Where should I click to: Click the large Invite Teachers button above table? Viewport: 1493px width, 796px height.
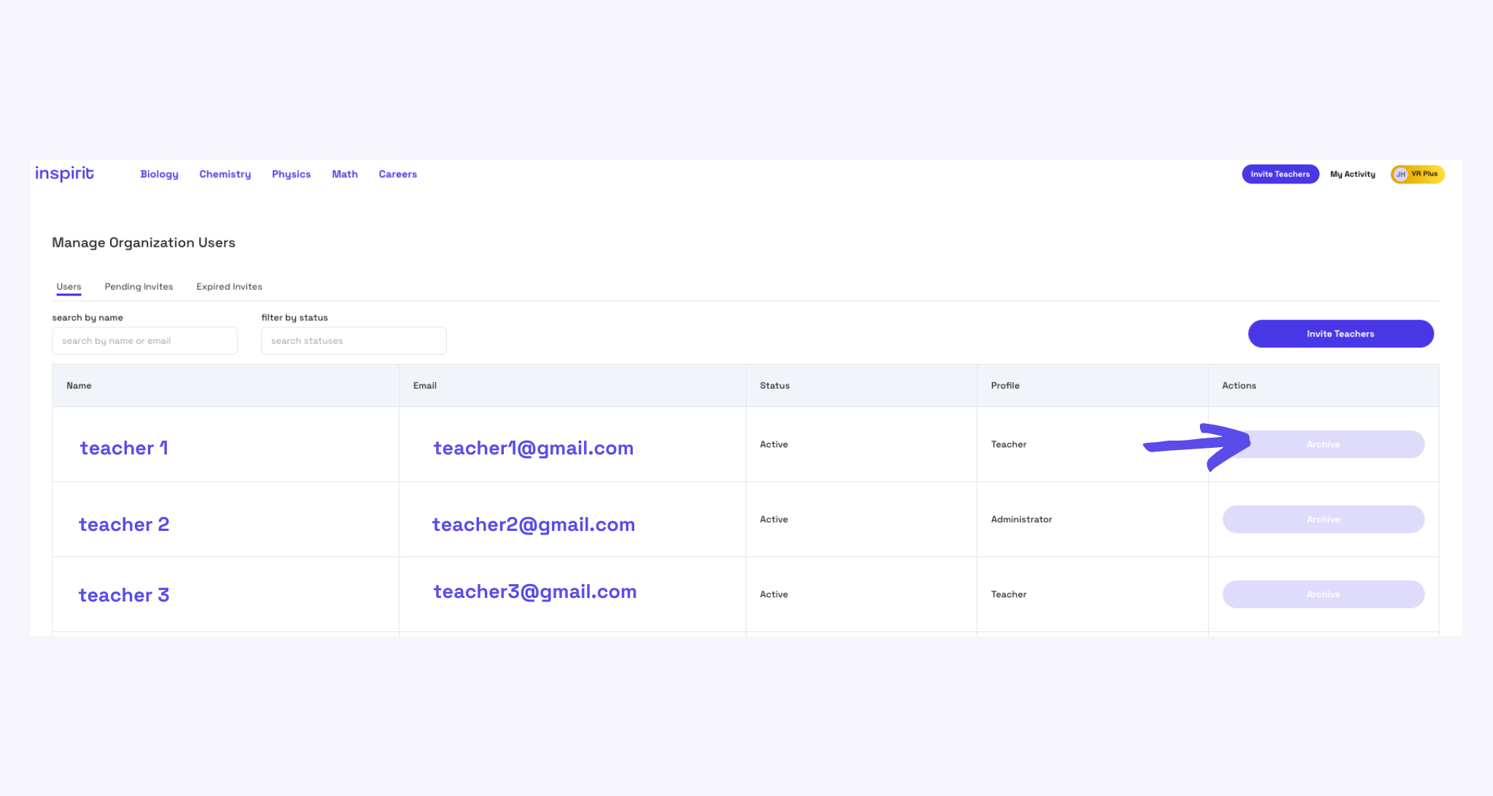point(1341,334)
